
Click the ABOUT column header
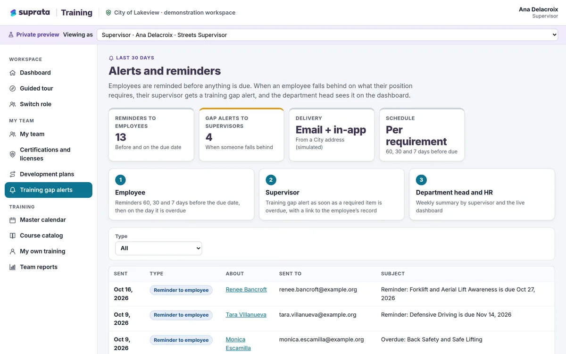[235, 274]
